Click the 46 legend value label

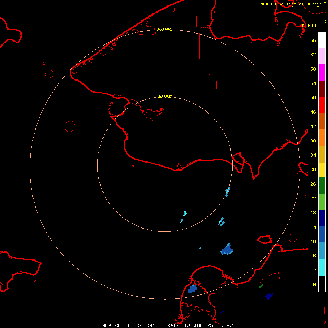(x=313, y=112)
